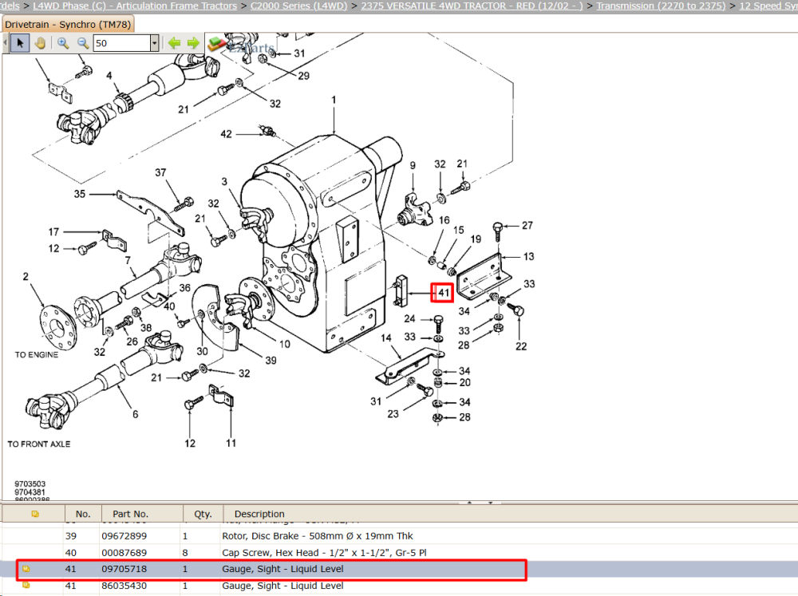The width and height of the screenshot is (798, 596).
Task: Click callout 39 for brake rotor
Action: [271, 361]
